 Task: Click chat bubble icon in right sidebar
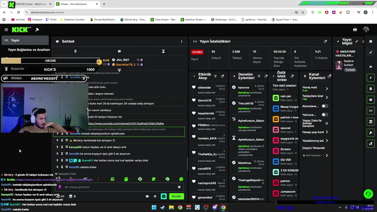coord(371,100)
